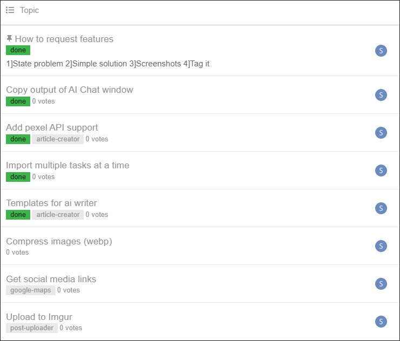Screen dimensions: 400x341
Task: Open poster avatar for Copy output of AI Chat window
Action: point(381,95)
